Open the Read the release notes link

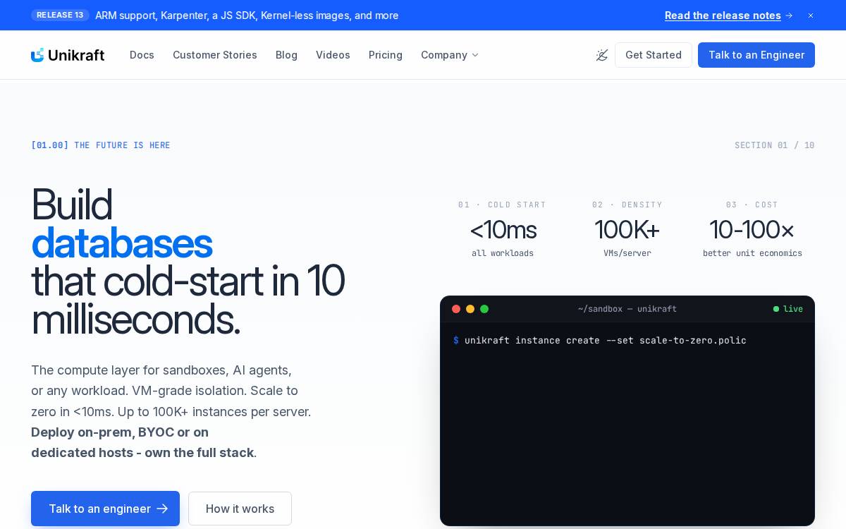pos(723,16)
